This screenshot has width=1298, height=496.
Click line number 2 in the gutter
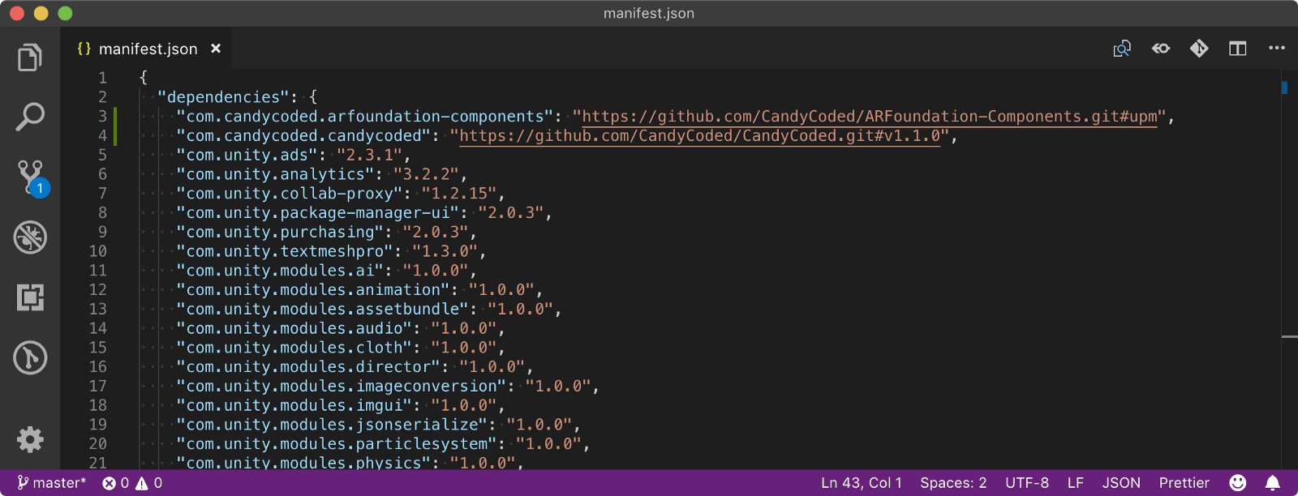point(102,97)
